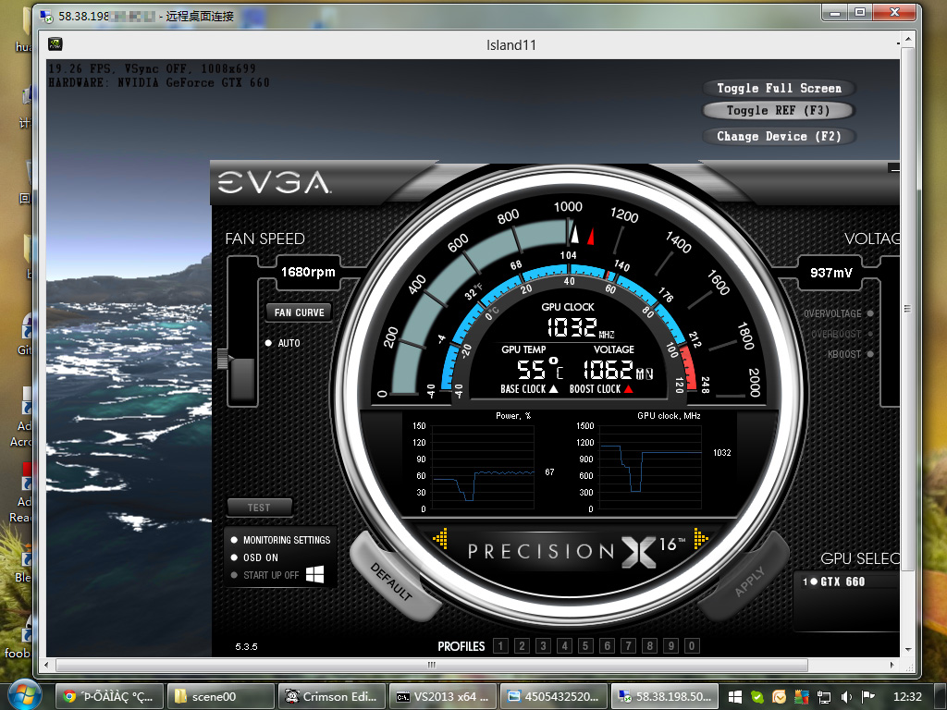The image size is (947, 710).
Task: Click the 937mV voltage readout
Action: (831, 273)
